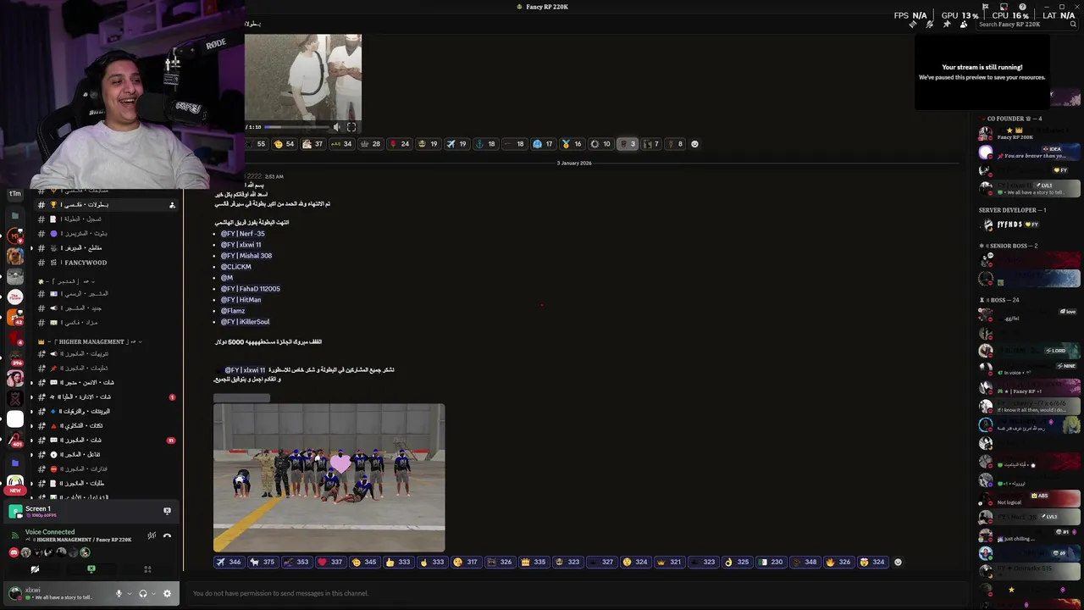Screen dimensions: 1084x610
Task: Turn on the camera button
Action: [x=35, y=569]
